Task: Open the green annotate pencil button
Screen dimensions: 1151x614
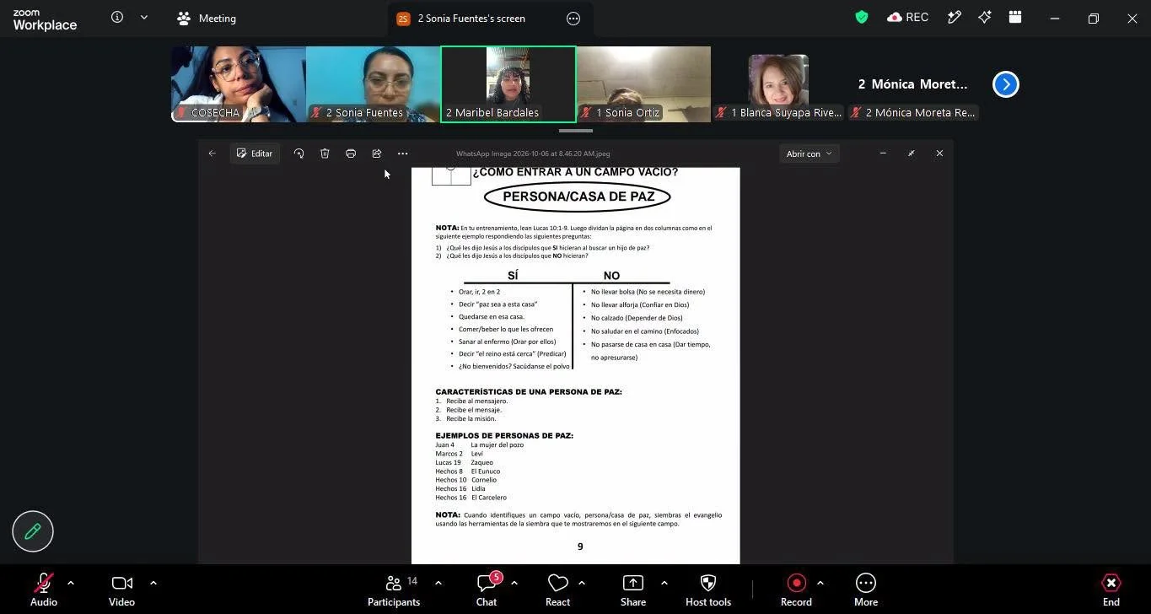Action: click(x=33, y=531)
